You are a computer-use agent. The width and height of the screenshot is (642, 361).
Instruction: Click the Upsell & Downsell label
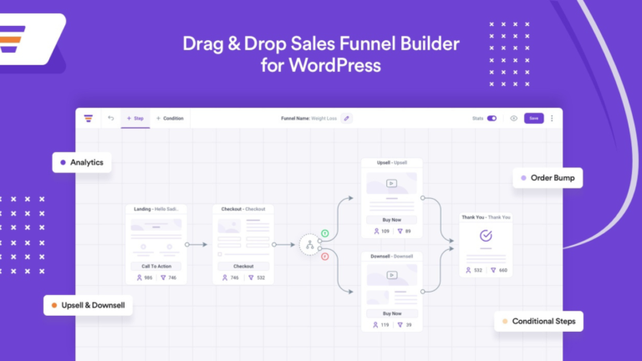(x=88, y=305)
